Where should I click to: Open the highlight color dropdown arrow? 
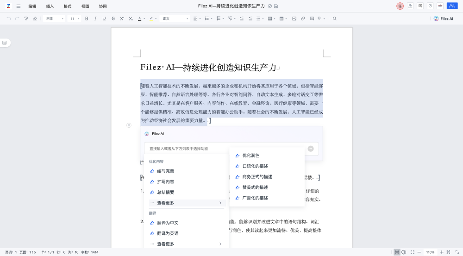[x=156, y=19]
